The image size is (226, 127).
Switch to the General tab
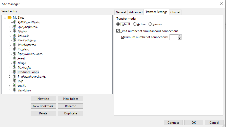tap(121, 12)
